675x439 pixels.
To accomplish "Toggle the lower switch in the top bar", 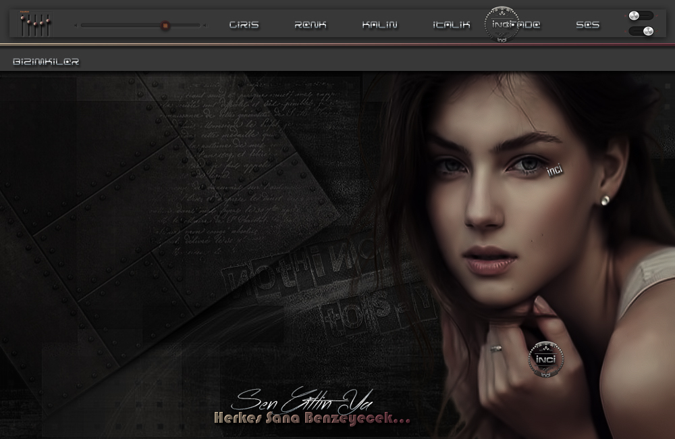I will point(641,31).
